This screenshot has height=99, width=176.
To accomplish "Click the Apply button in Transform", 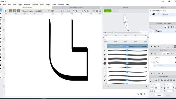I will pos(168,95).
